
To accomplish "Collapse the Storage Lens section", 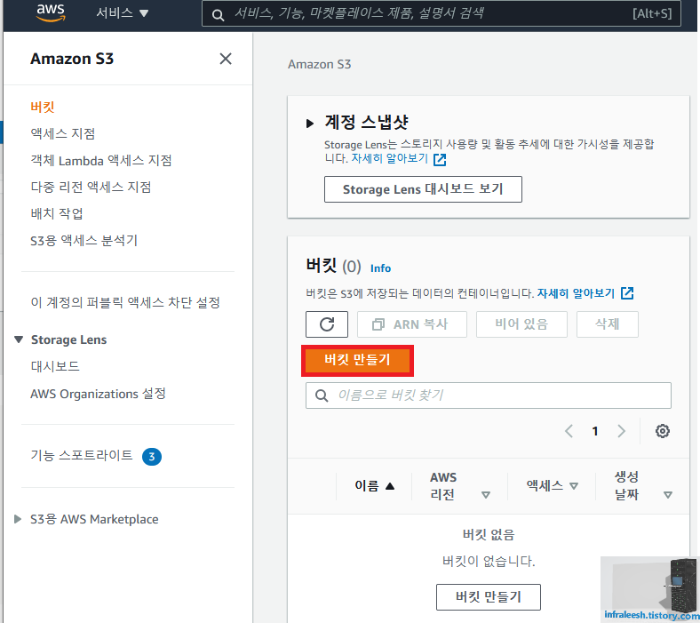I will coord(19,339).
